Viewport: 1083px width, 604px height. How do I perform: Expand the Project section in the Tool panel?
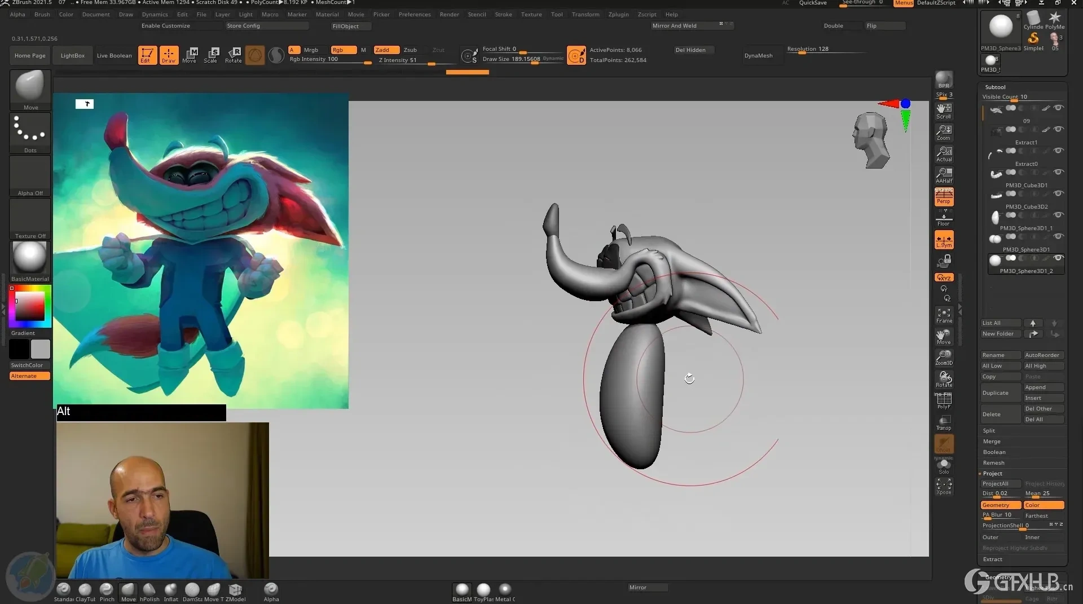pos(993,473)
